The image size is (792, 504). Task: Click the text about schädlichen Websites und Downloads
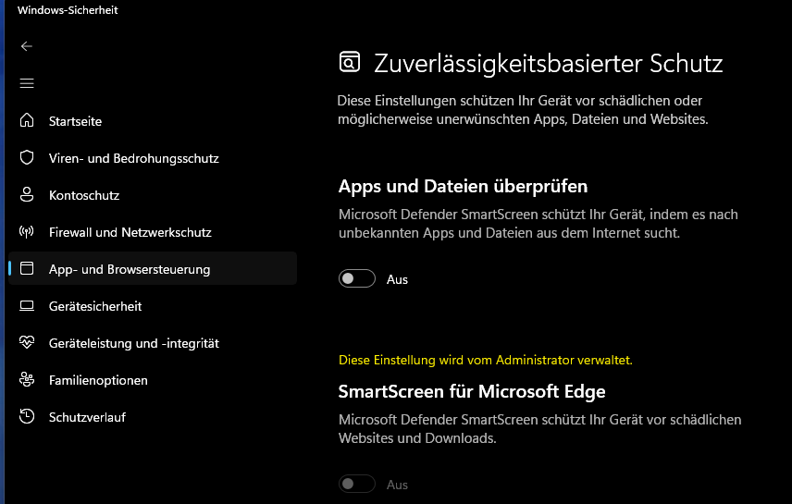[540, 429]
